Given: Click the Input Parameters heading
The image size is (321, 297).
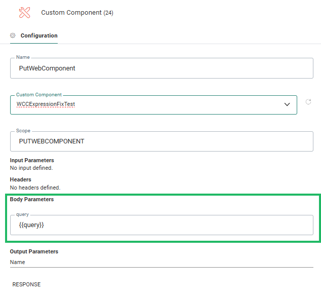Looking at the screenshot, I should [x=32, y=160].
